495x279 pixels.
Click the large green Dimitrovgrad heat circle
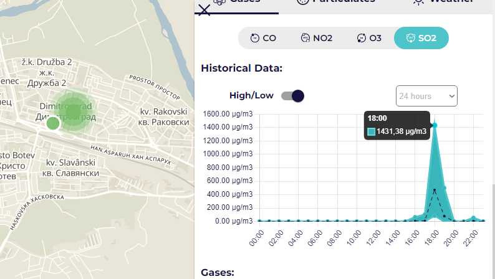tap(73, 111)
